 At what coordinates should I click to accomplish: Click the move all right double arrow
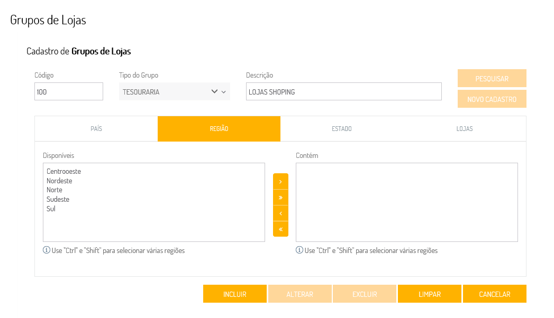280,197
